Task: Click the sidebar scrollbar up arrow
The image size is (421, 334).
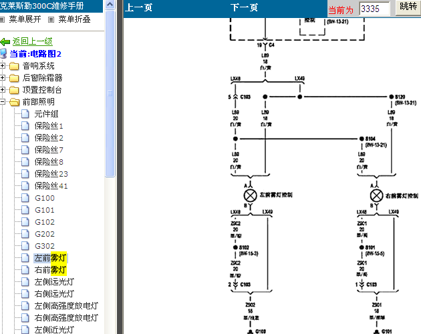Action: (x=110, y=5)
